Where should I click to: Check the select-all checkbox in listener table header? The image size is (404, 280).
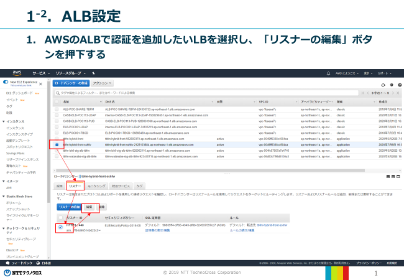click(60, 218)
